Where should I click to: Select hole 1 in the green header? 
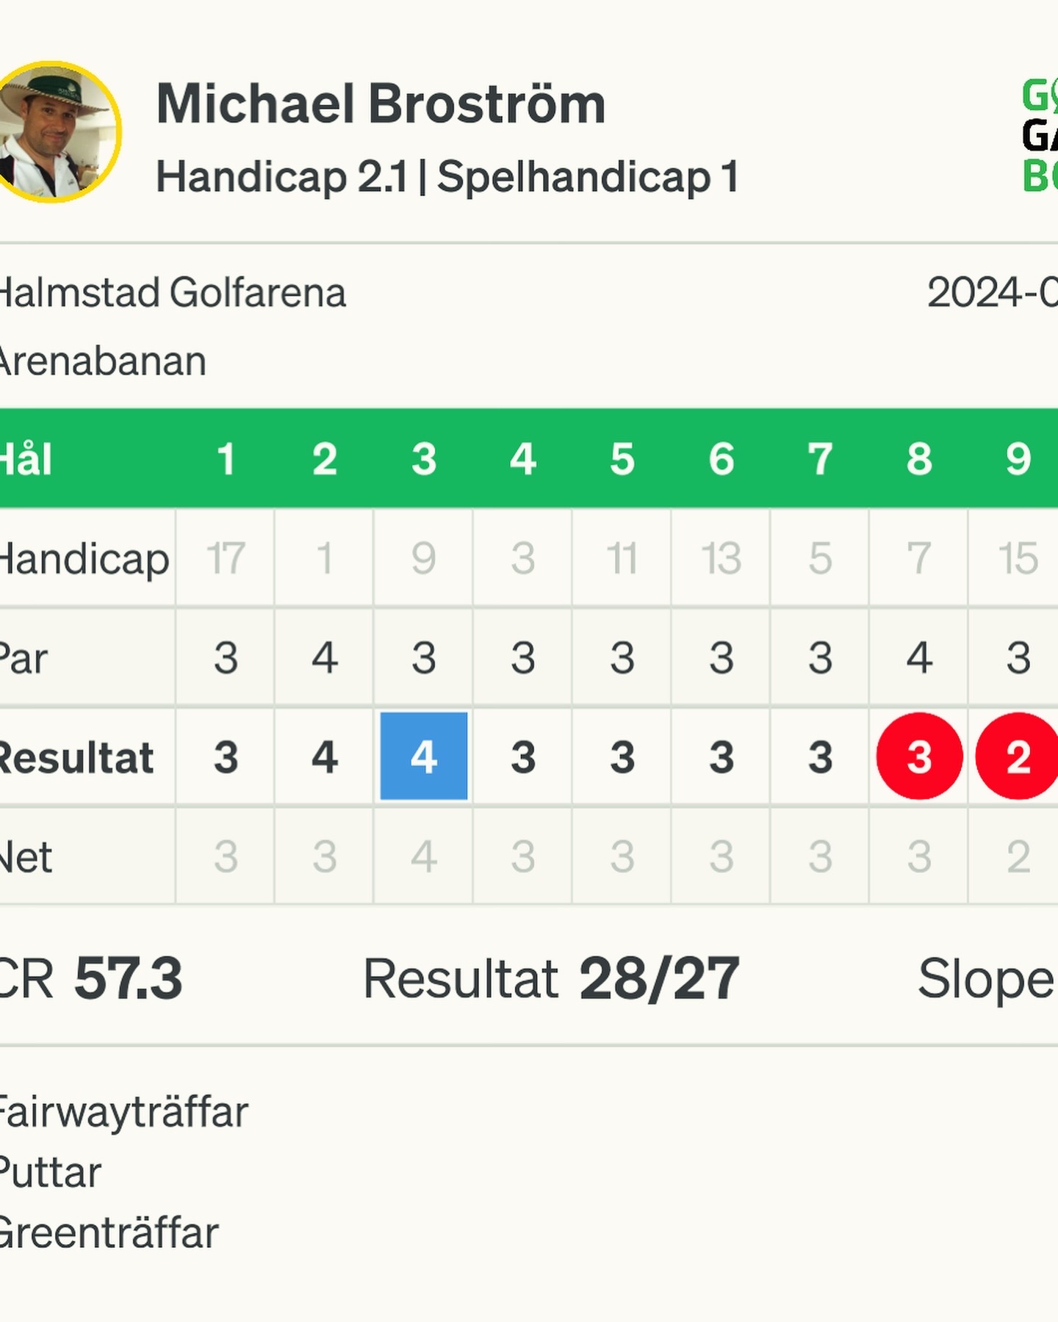[x=226, y=459]
